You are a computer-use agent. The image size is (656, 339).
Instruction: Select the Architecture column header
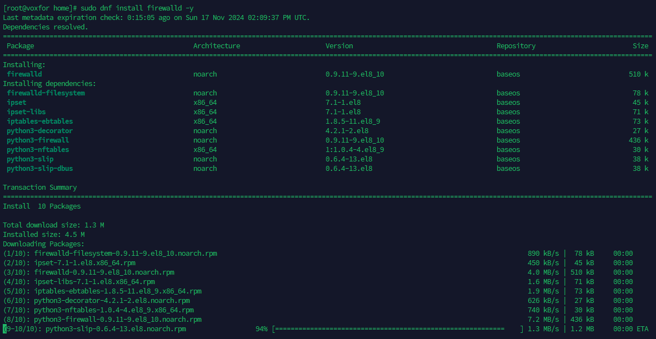coord(217,45)
